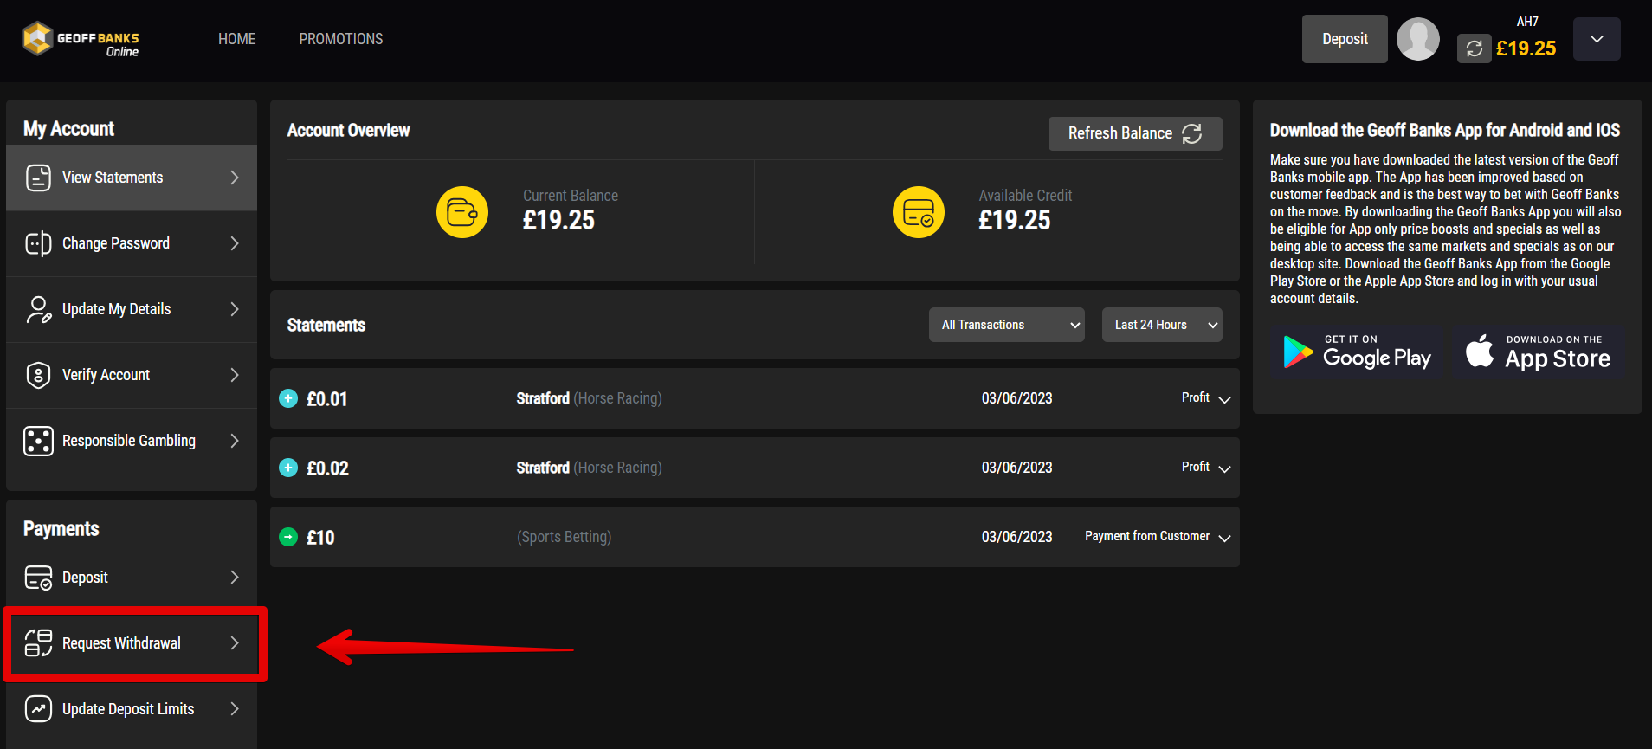Open Download on the App Store badge
This screenshot has height=749, width=1652.
pos(1539,352)
